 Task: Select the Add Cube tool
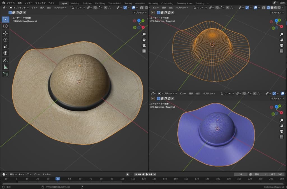point(6,74)
